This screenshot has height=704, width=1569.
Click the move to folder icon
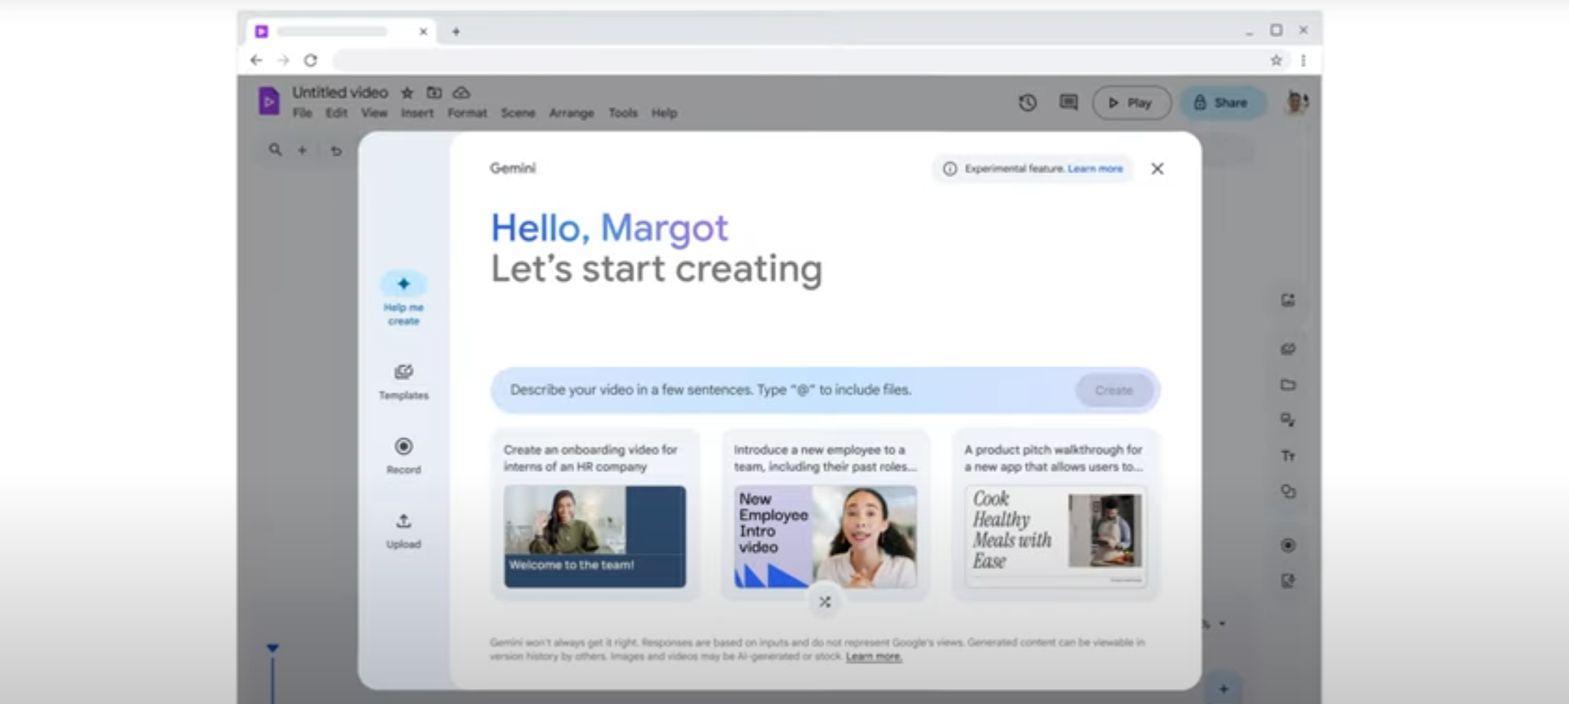click(434, 93)
